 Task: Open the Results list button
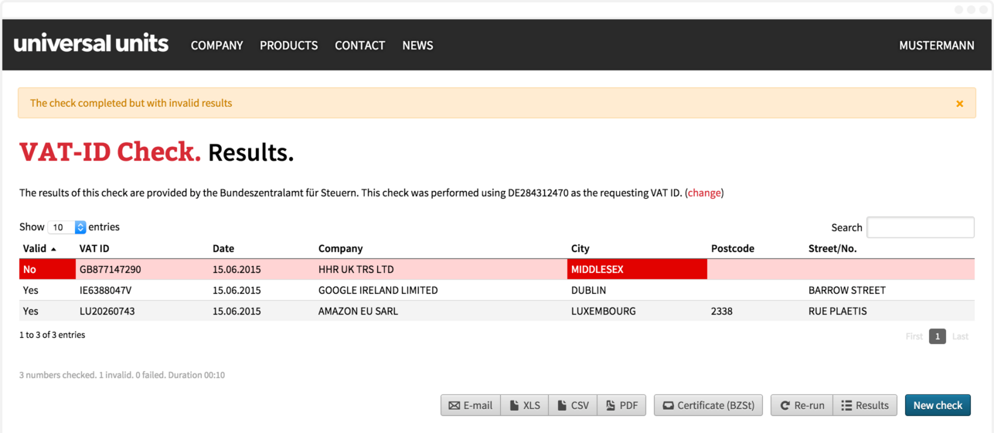(864, 405)
